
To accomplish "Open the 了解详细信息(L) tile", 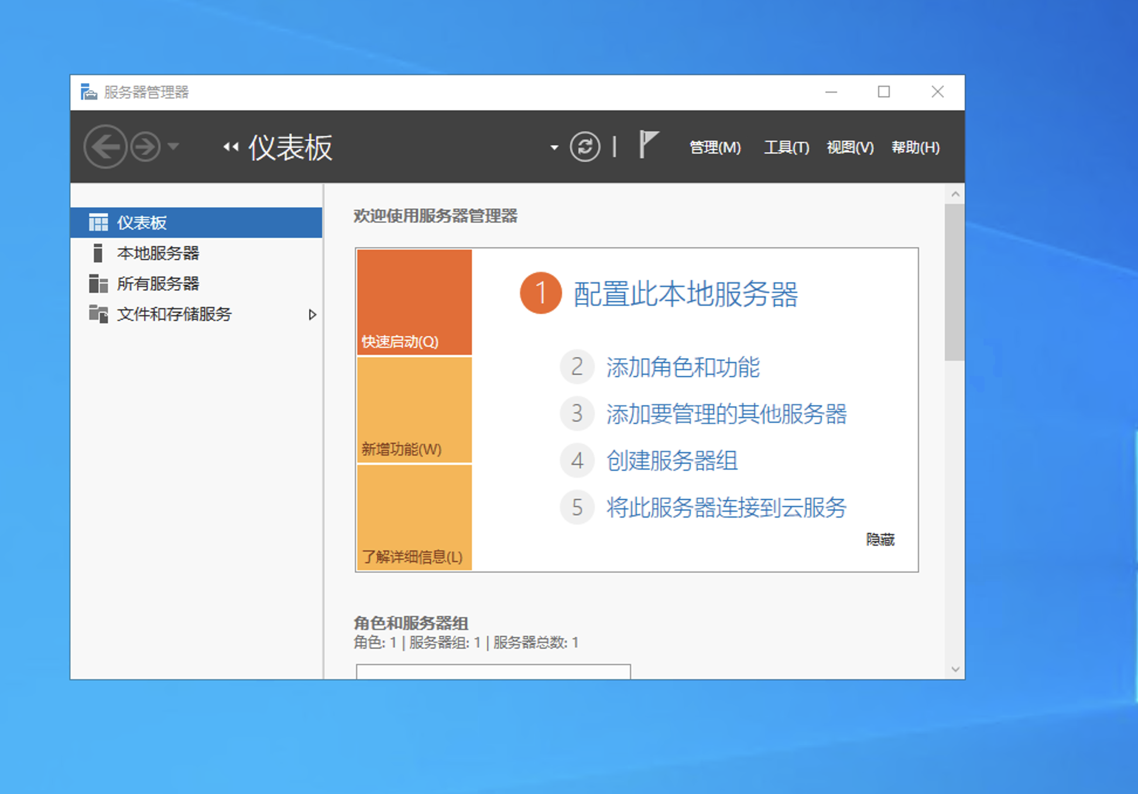I will click(414, 517).
